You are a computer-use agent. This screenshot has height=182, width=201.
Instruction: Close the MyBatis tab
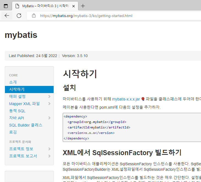click(73, 6)
